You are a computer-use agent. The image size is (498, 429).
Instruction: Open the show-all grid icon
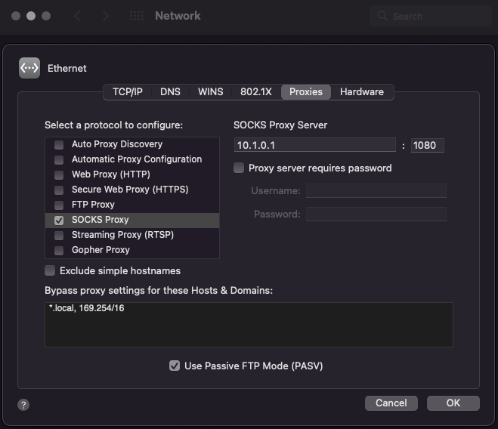[x=136, y=16]
